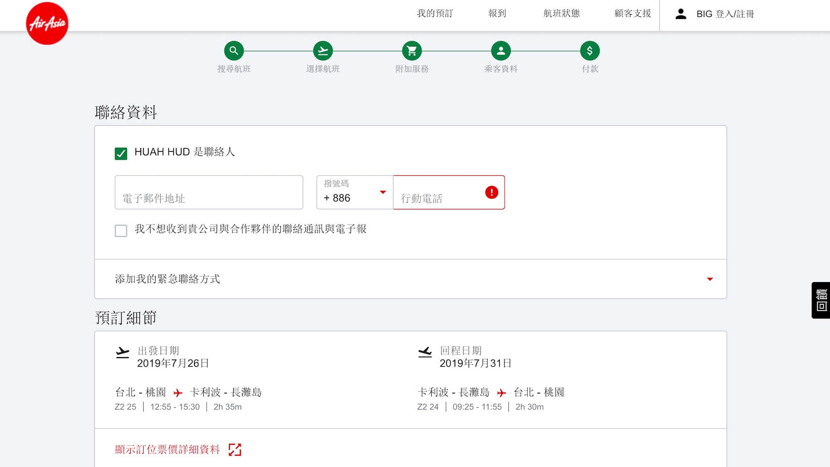830x467 pixels.
Task: Check the opt-out of newsletters checkbox
Action: click(x=121, y=231)
